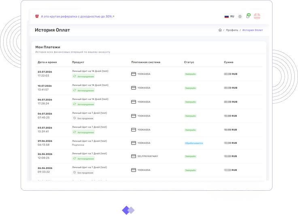Open the referral promo link with 30% yield

tap(78, 17)
